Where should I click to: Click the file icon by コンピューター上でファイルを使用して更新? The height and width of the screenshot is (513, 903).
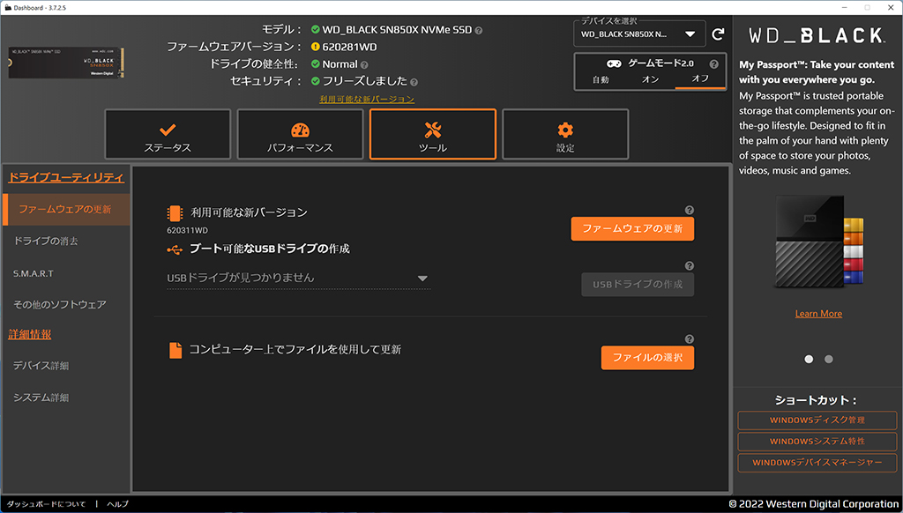tap(175, 349)
